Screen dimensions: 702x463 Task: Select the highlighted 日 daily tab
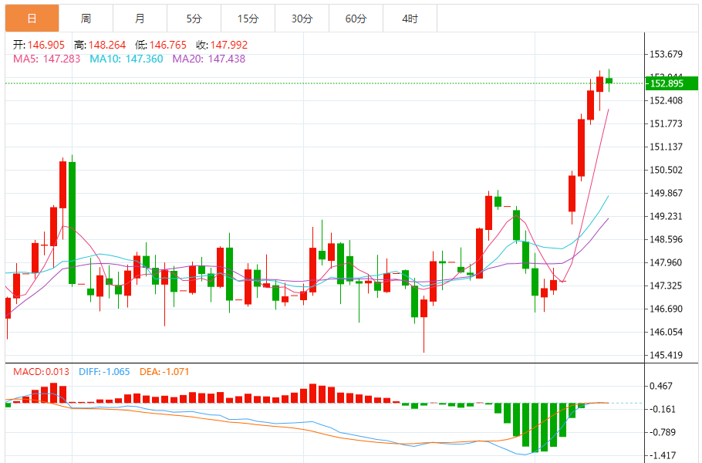click(x=32, y=18)
